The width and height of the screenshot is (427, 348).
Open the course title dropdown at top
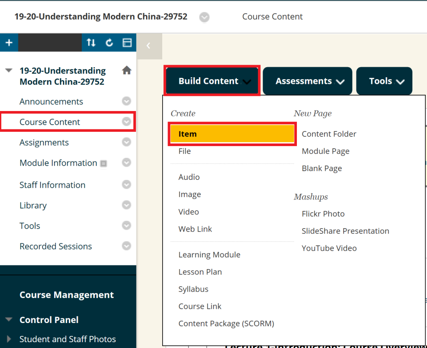204,17
